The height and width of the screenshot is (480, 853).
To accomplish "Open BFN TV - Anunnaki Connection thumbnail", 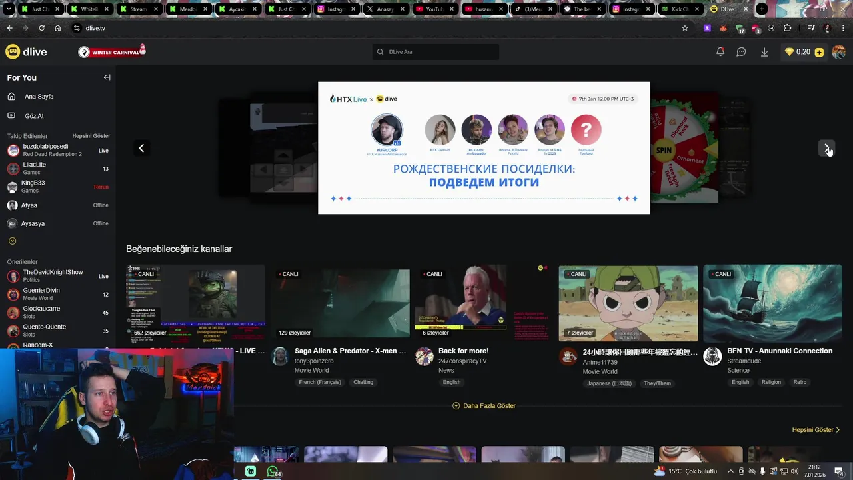I will (772, 303).
